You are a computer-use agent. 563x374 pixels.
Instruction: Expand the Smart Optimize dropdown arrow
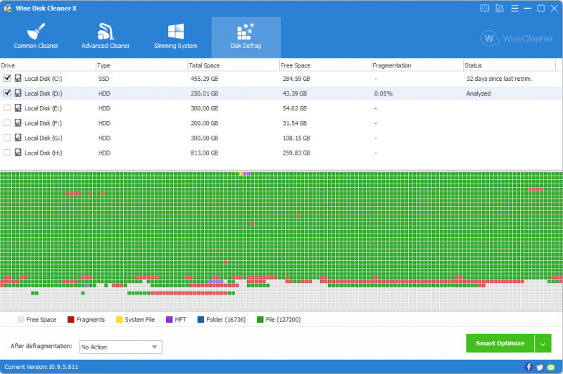543,344
